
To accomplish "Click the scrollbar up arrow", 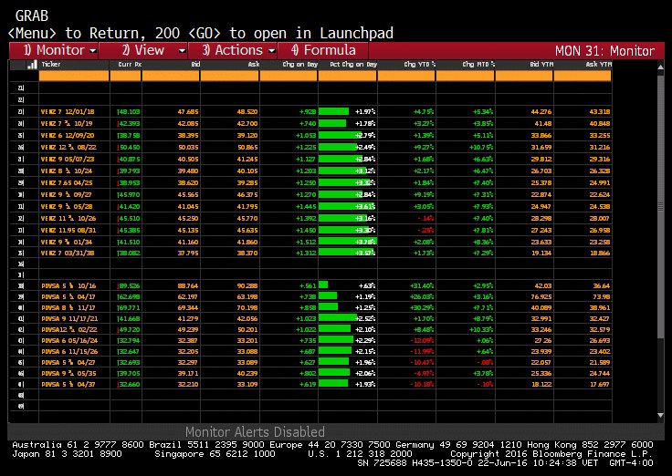I will (660, 67).
